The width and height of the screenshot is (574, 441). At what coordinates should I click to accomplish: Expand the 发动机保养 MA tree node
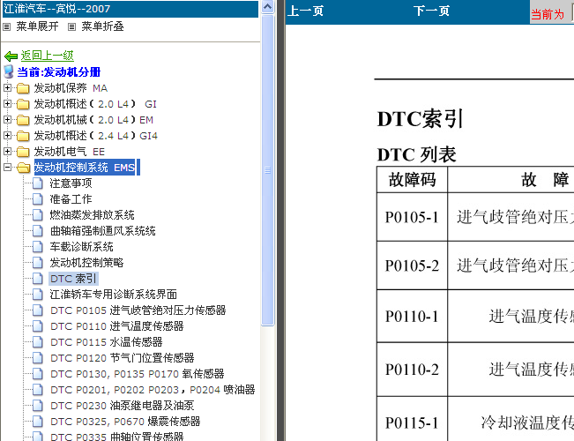(7, 88)
